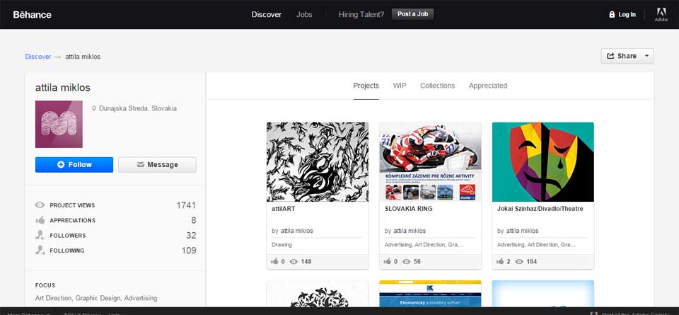Open the Jokai Szinhaz theatre mask thumbnail
Viewport: 679px width, 315px height.
tap(542, 161)
